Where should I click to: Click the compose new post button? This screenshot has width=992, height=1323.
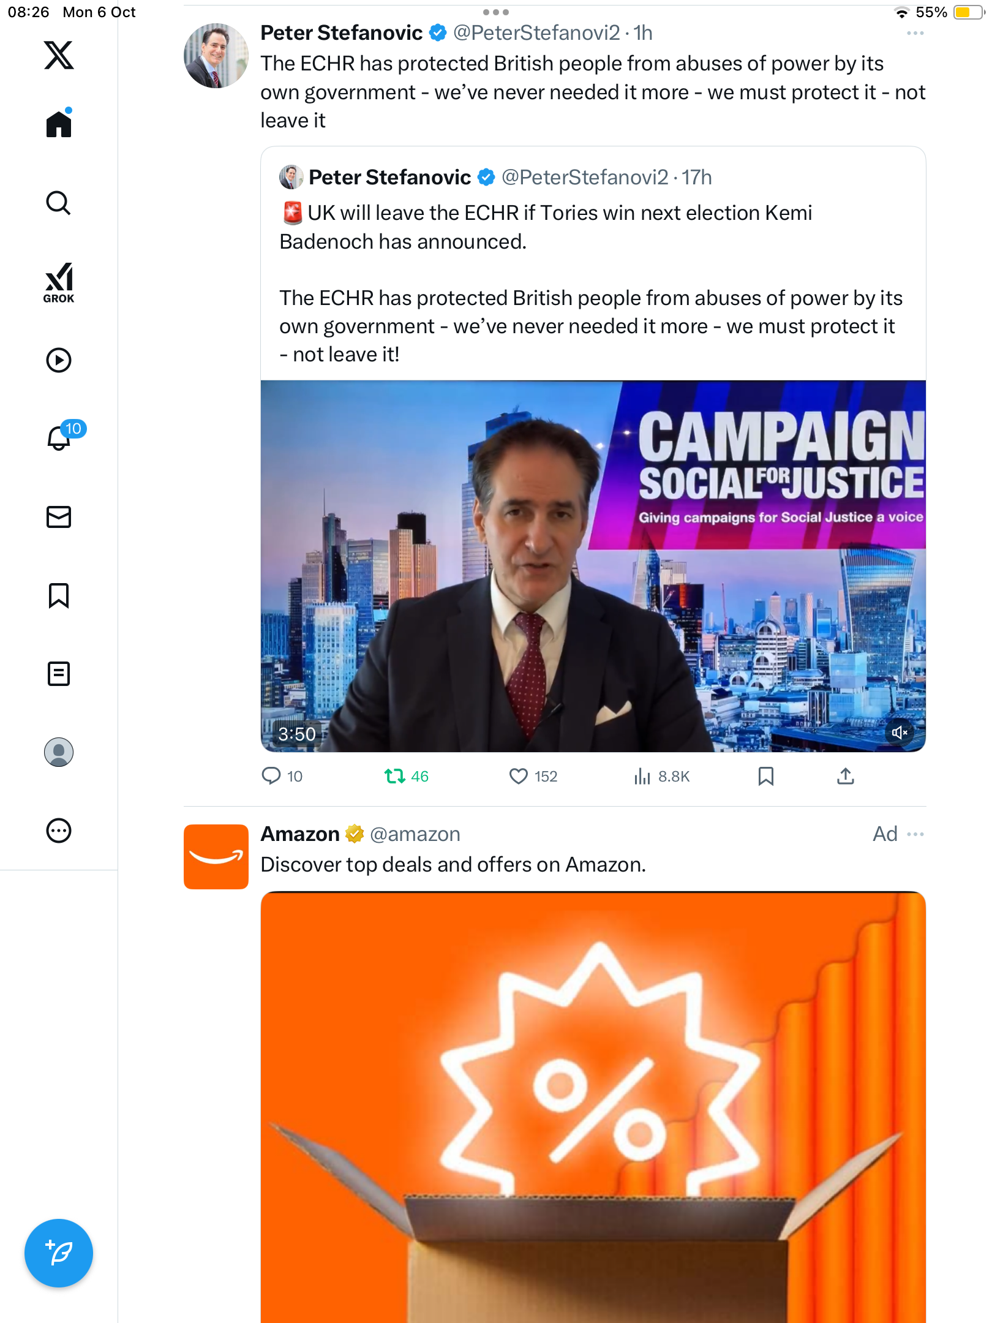tap(59, 1253)
